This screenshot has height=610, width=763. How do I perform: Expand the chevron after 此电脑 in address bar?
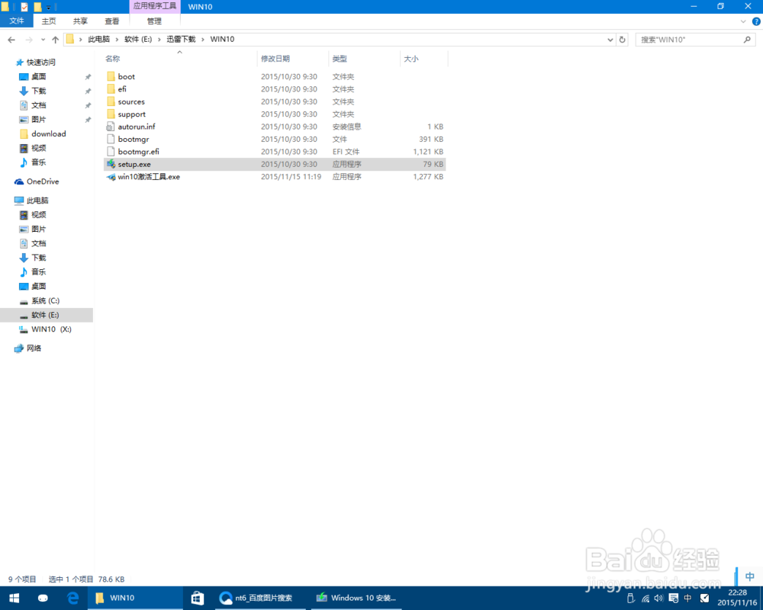pyautogui.click(x=117, y=40)
